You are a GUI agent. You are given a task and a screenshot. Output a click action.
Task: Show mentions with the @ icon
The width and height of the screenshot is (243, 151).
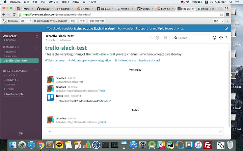215,38
